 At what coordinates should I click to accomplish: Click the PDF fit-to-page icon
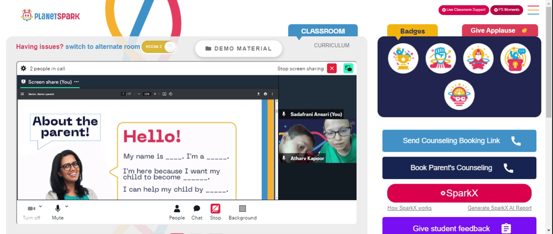tap(164, 94)
